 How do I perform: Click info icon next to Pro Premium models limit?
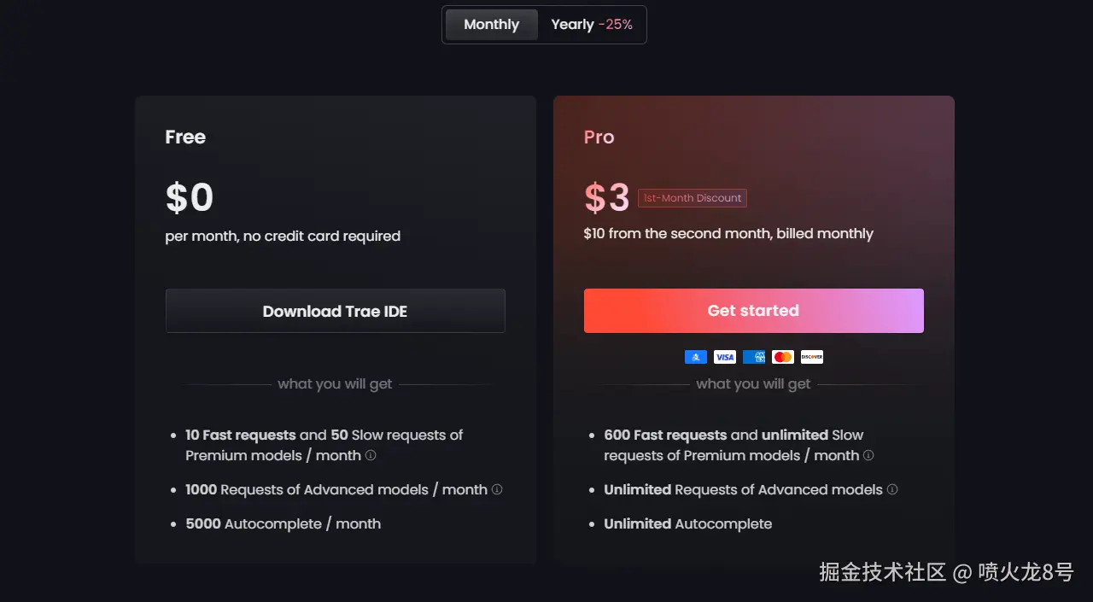click(x=868, y=456)
